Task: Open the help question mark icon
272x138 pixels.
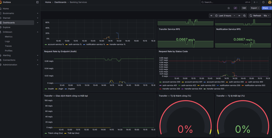Action: click(x=263, y=2)
